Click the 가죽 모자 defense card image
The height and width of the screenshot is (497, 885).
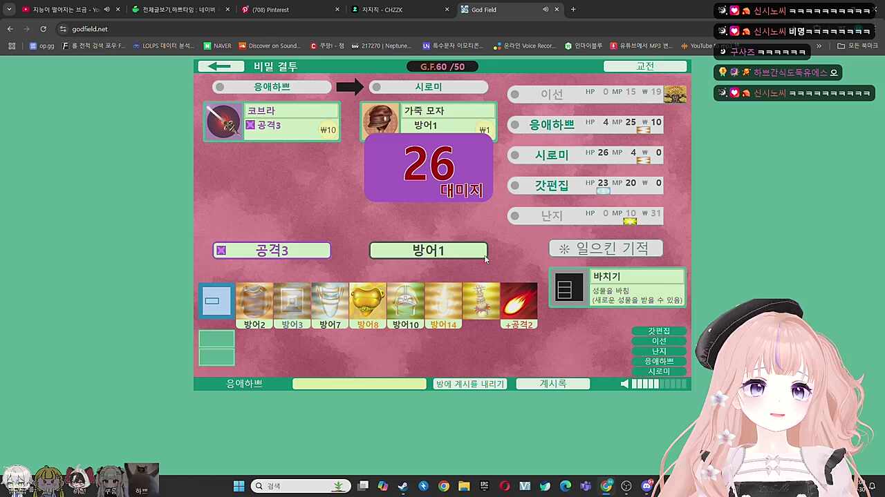tap(380, 119)
